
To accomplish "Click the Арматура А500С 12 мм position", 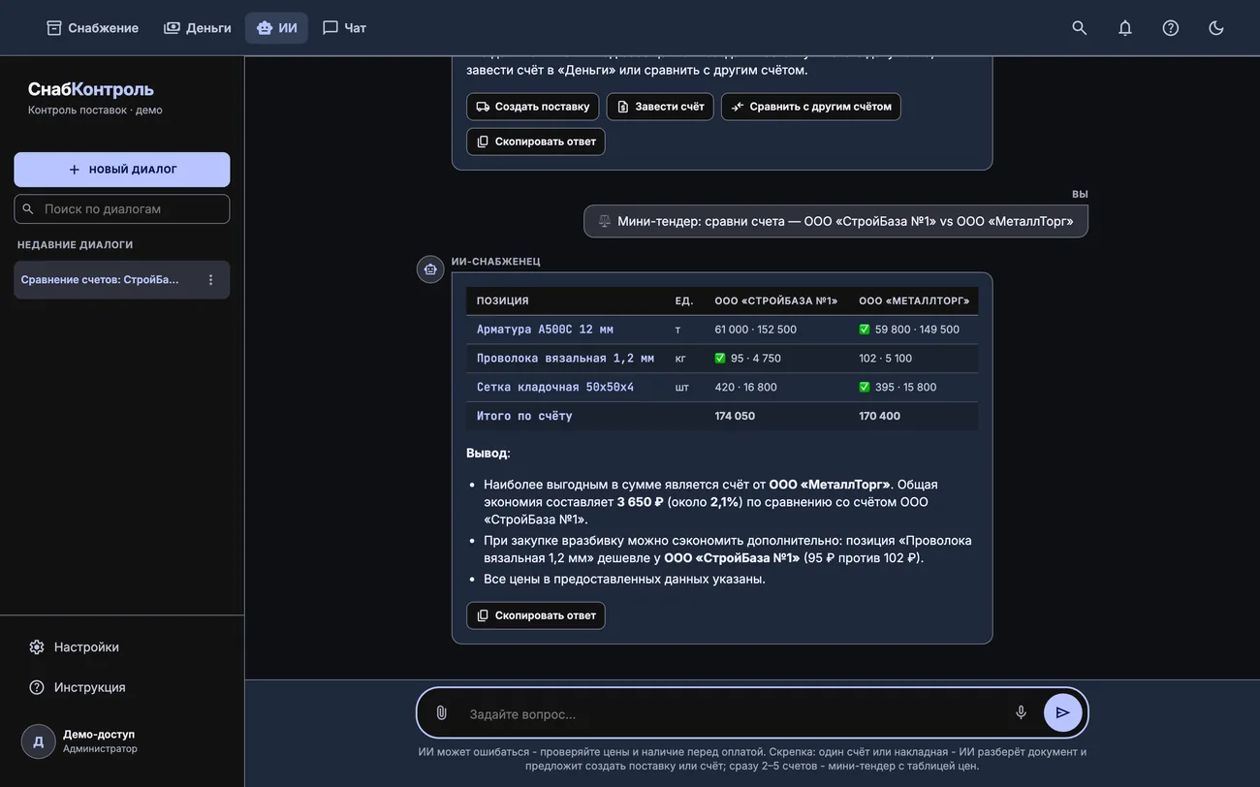I will [545, 330].
